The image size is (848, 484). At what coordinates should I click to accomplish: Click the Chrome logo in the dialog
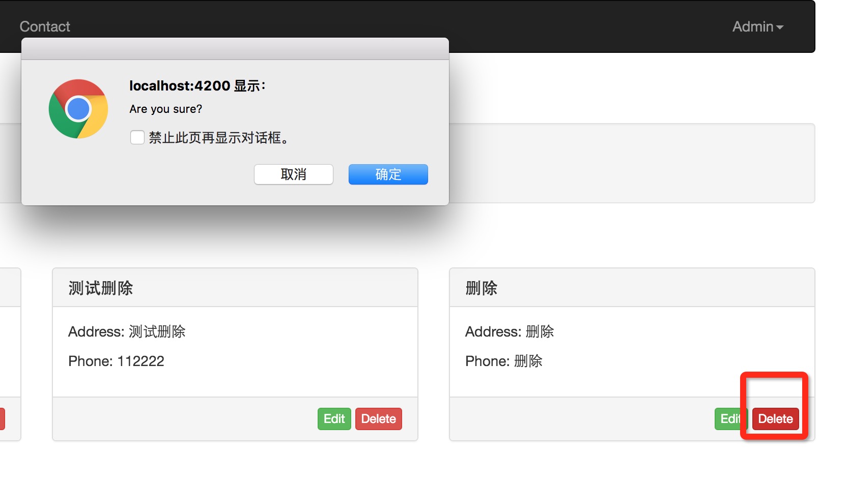pos(78,109)
